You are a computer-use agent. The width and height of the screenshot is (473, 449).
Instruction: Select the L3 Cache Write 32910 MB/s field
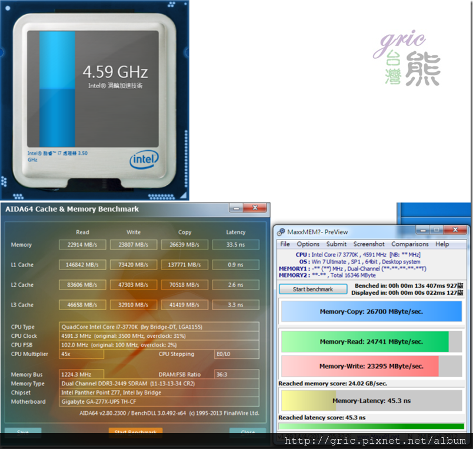pyautogui.click(x=134, y=305)
